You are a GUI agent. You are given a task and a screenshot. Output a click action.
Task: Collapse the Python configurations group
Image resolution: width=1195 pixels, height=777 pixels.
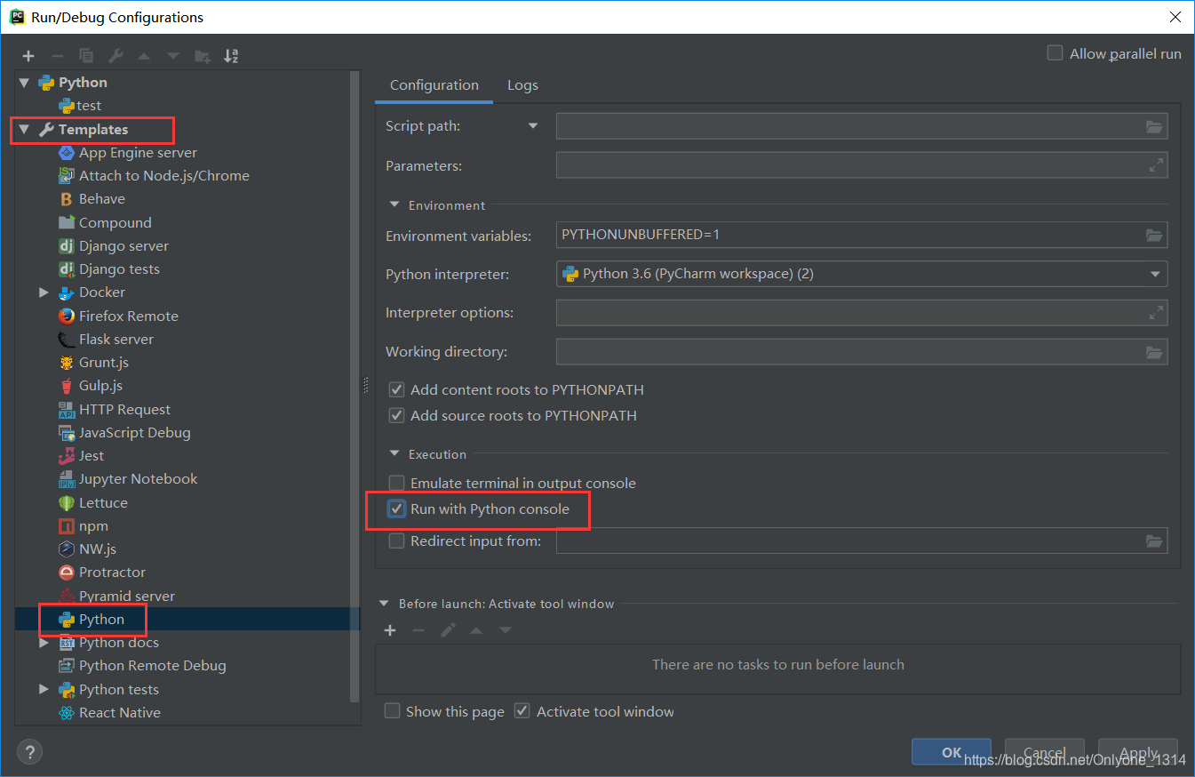(x=24, y=82)
